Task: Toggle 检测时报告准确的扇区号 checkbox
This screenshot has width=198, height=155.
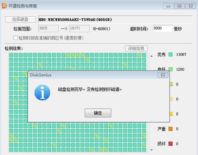Action: (15, 38)
